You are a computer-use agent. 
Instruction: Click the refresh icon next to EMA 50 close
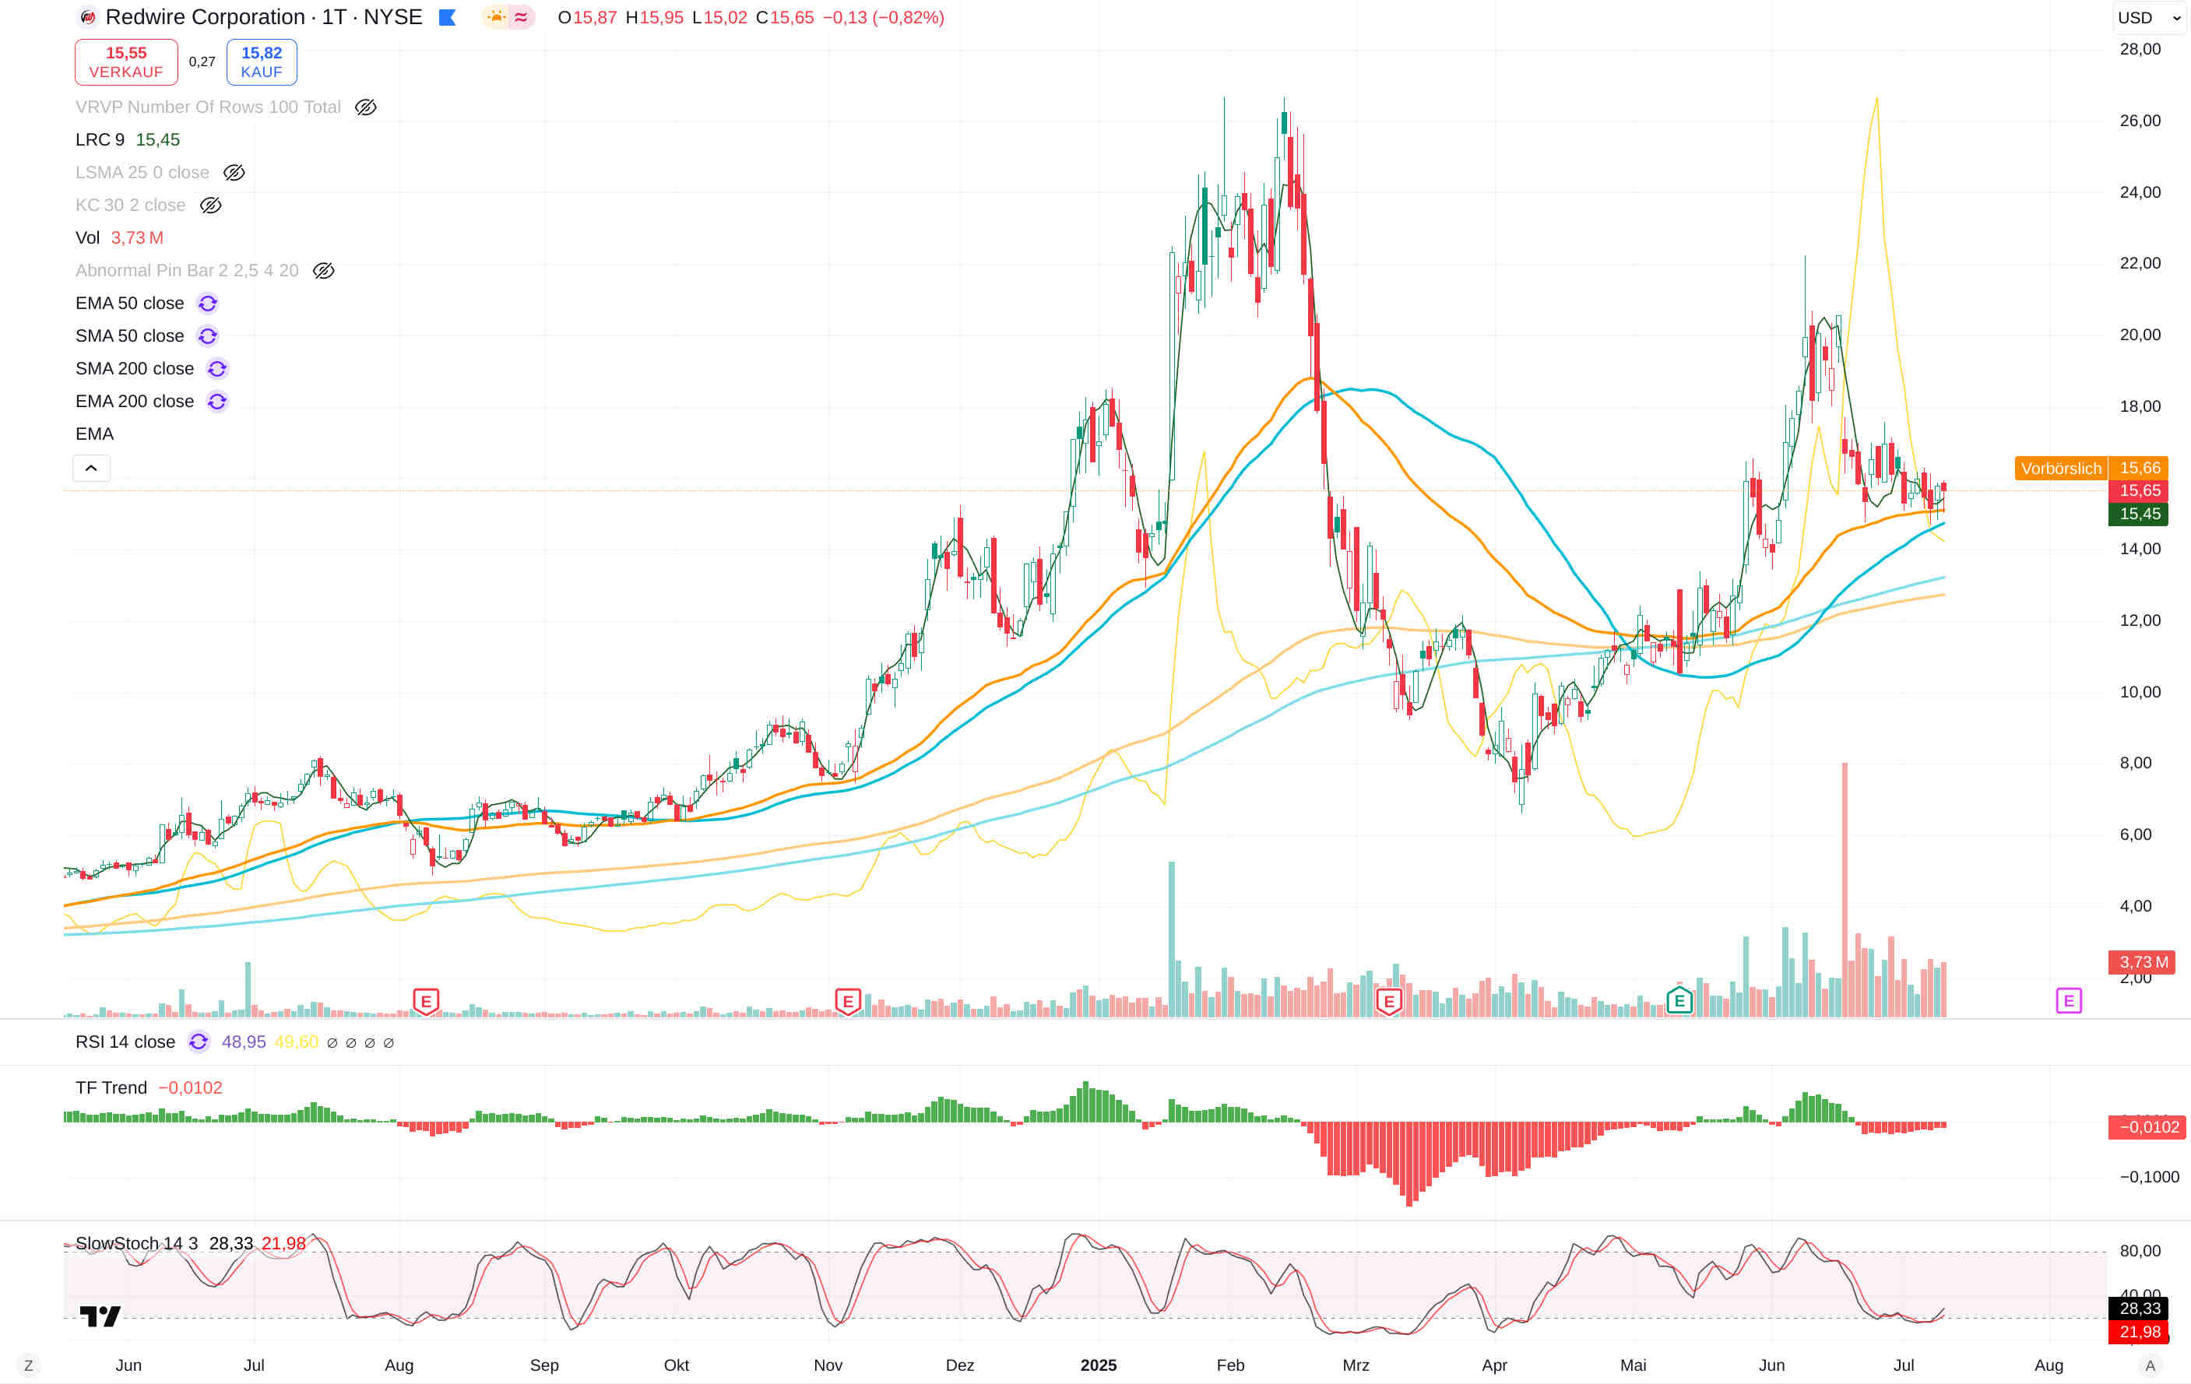(207, 303)
